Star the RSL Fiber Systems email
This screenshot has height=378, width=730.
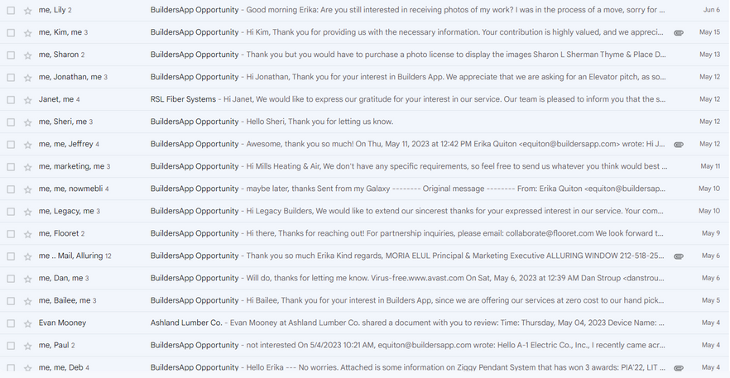click(x=28, y=99)
